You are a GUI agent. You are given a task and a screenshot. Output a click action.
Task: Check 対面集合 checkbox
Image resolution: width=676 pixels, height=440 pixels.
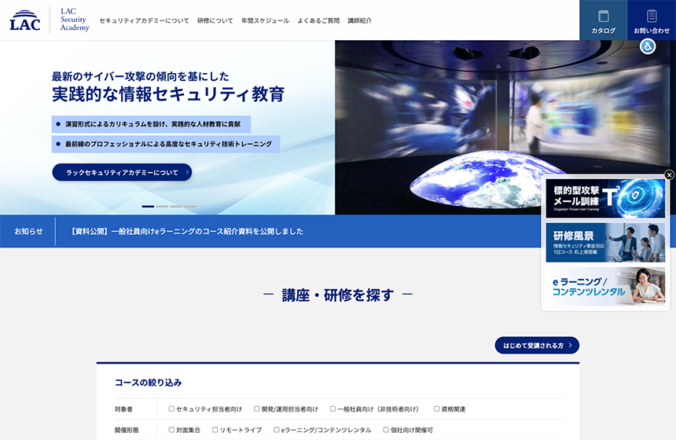(x=171, y=430)
